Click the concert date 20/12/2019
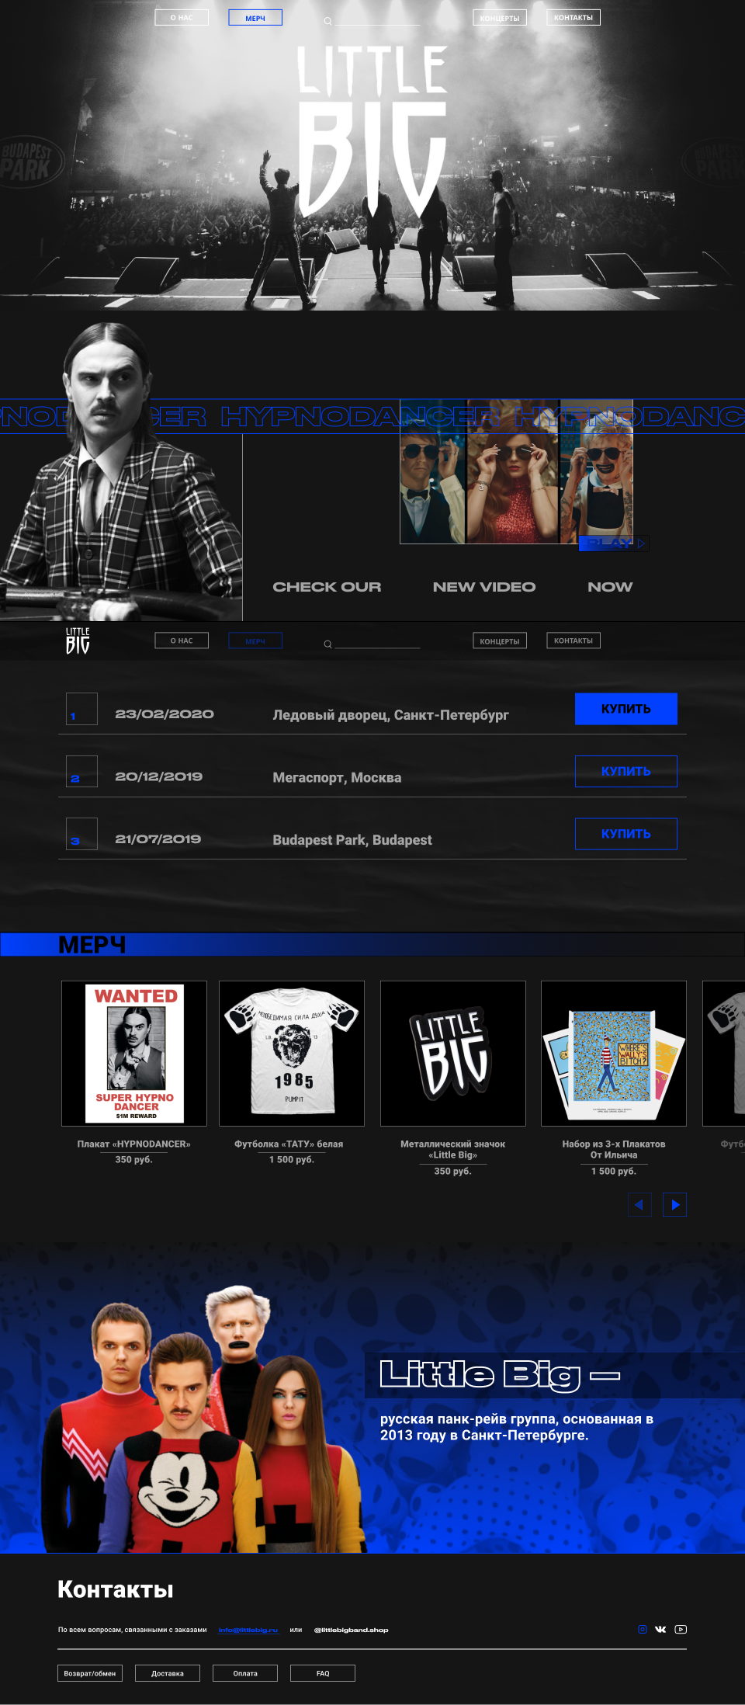This screenshot has height=1705, width=745. [x=159, y=776]
